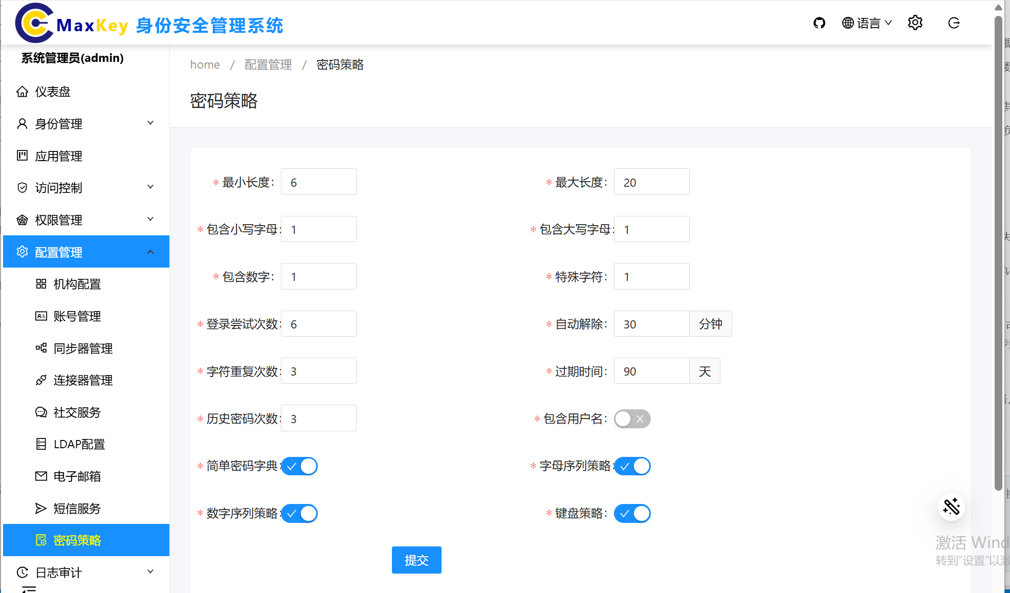Click the 短信服务 send icon

coord(41,509)
